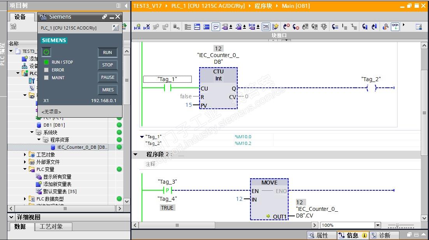Click the Insert network toolbar icon
The image size is (429, 240).
(x=137, y=26)
